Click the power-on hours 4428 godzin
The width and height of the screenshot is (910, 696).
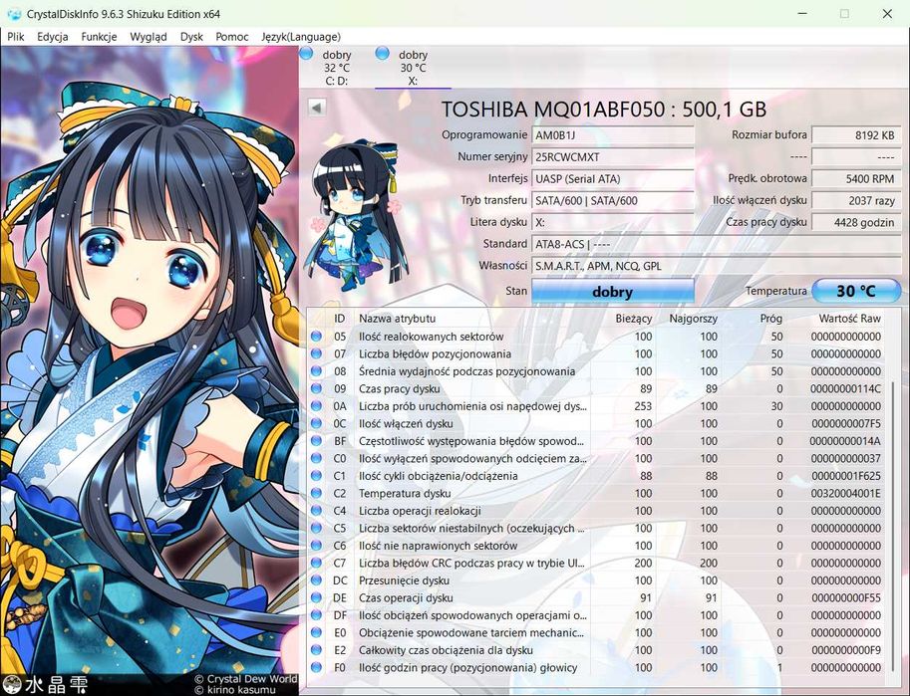[856, 222]
